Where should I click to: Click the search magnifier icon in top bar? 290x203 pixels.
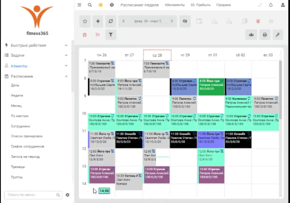click(x=90, y=5)
